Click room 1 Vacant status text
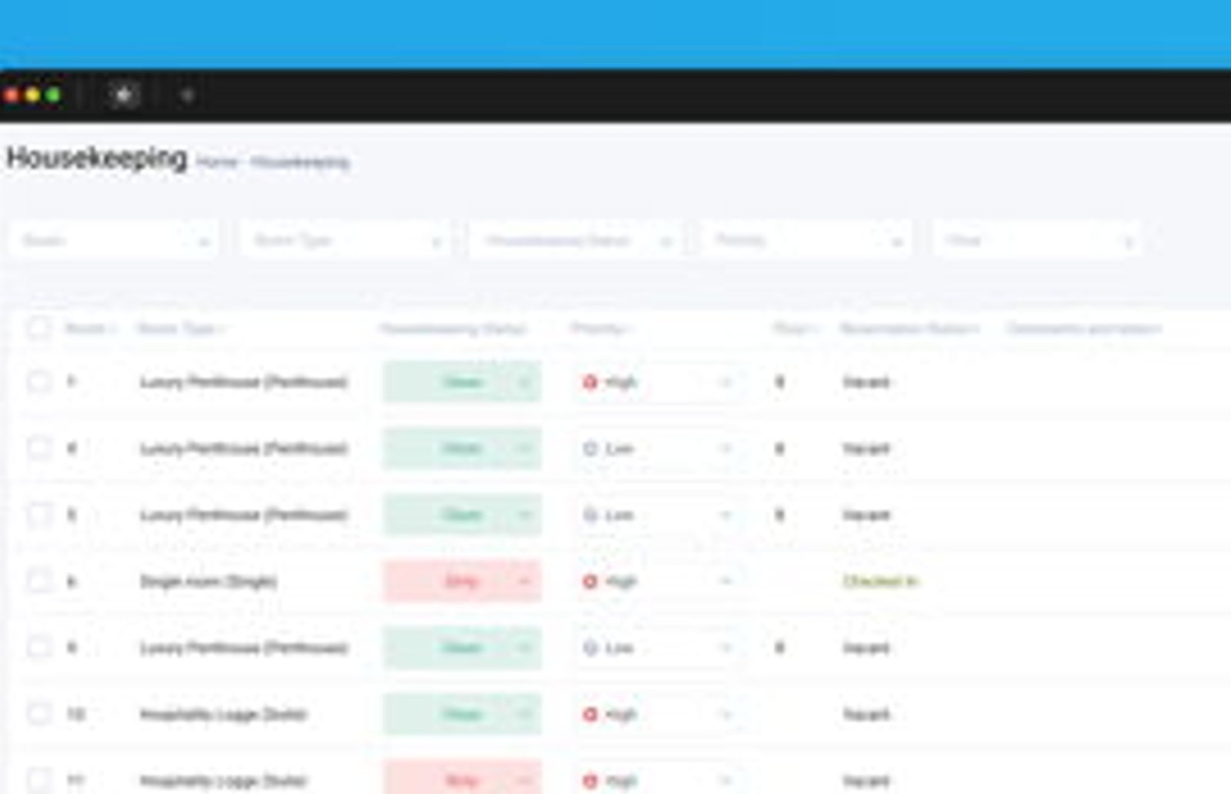This screenshot has width=1231, height=794. (x=866, y=382)
